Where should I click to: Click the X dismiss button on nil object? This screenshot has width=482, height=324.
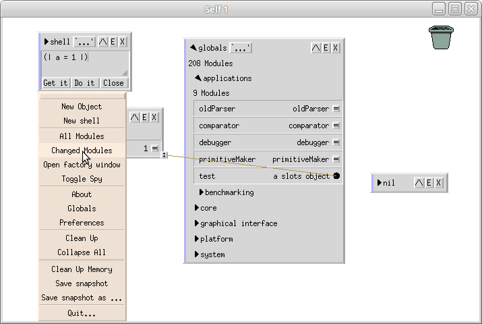(x=438, y=183)
